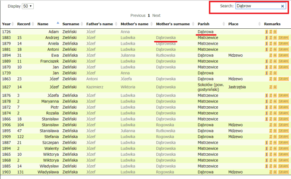Open SKAN for Ewa Zielińska's 1894 record
Screen dimensions: 291x179
[x=283, y=55]
